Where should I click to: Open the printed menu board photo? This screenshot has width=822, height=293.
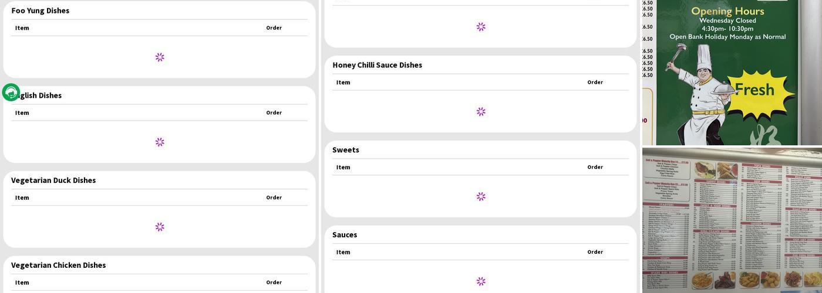(x=732, y=220)
